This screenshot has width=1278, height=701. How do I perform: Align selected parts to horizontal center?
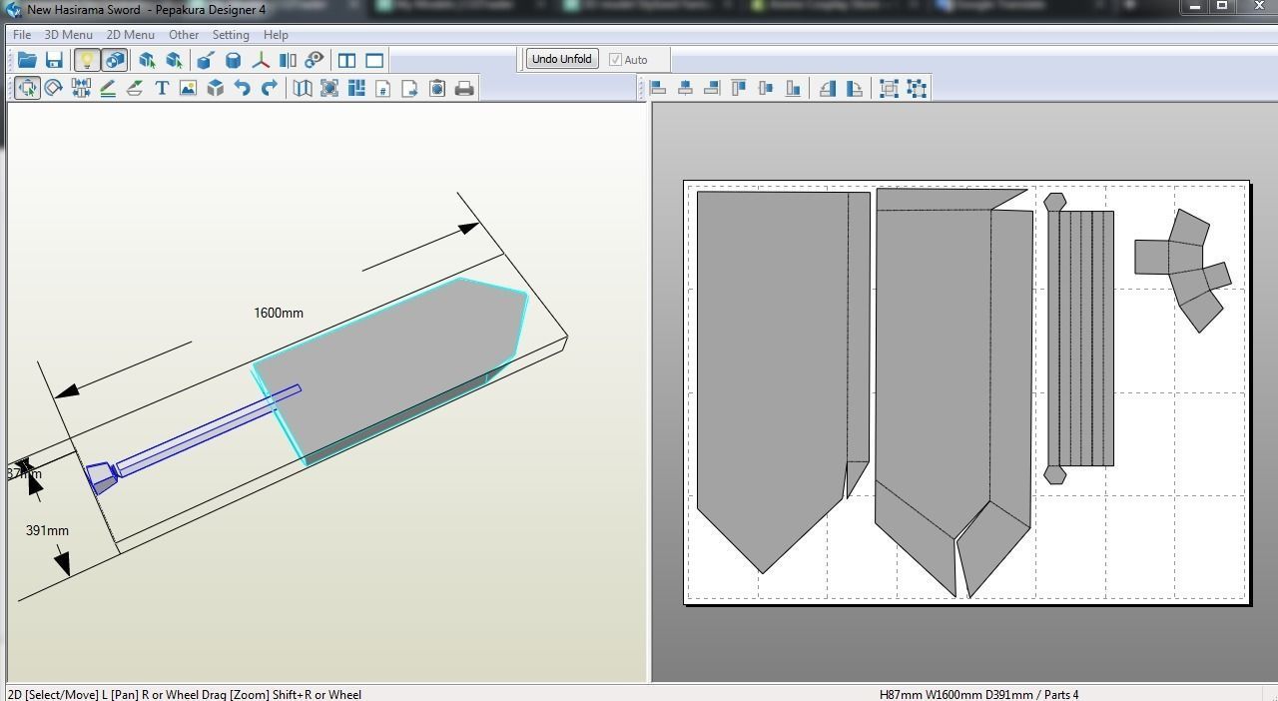(x=685, y=88)
